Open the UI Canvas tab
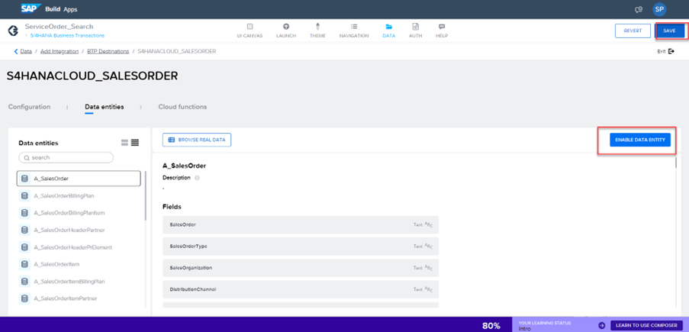Screen dimensions: 689x332 click(250, 31)
